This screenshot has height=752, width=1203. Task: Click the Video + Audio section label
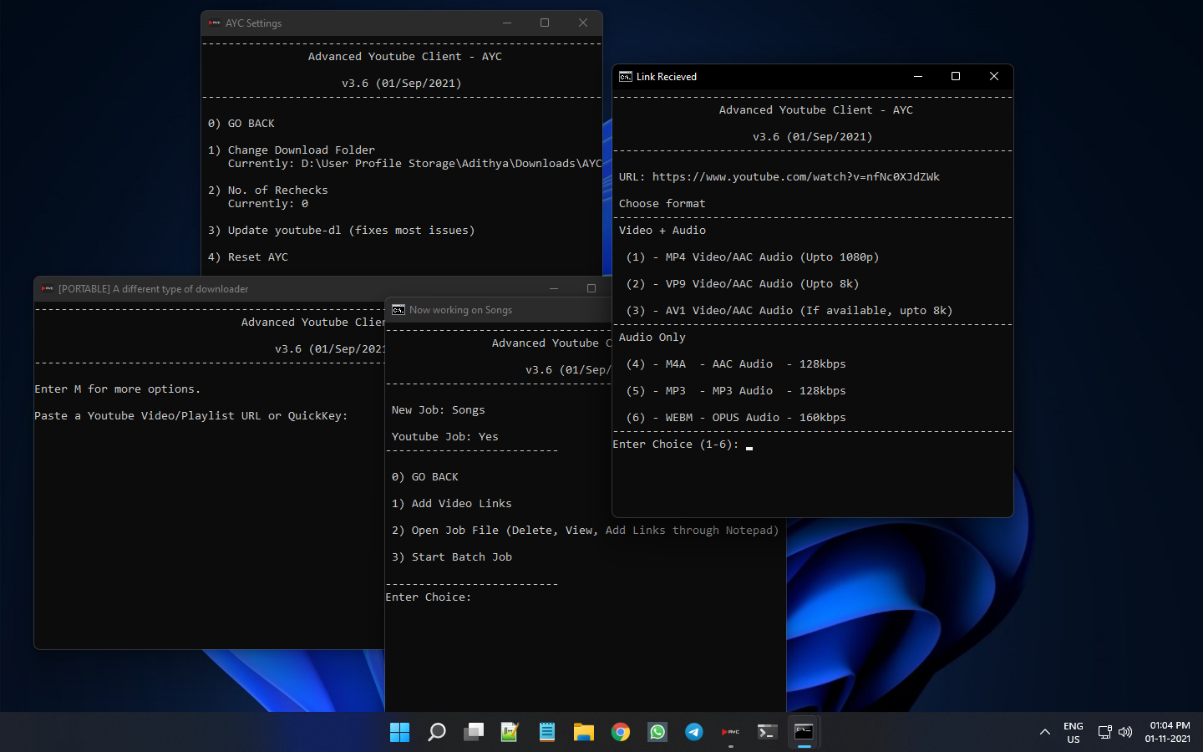click(x=662, y=231)
